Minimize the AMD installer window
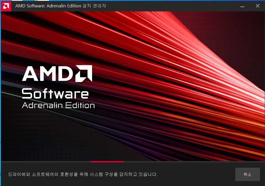265x186 pixels. [243, 6]
